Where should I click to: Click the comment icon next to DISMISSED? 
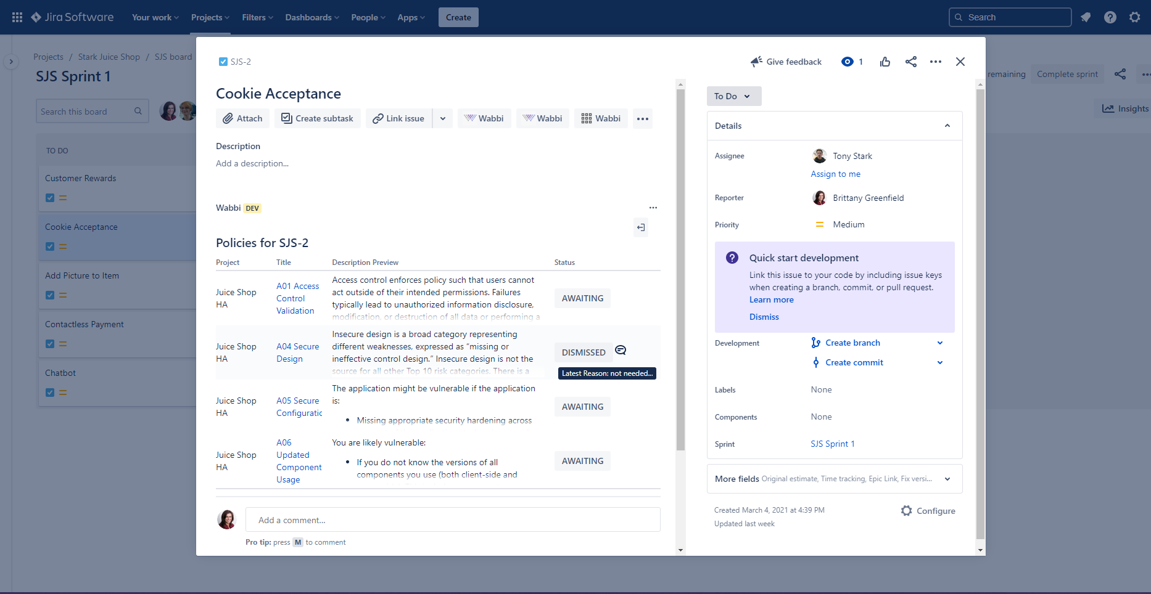click(x=621, y=351)
